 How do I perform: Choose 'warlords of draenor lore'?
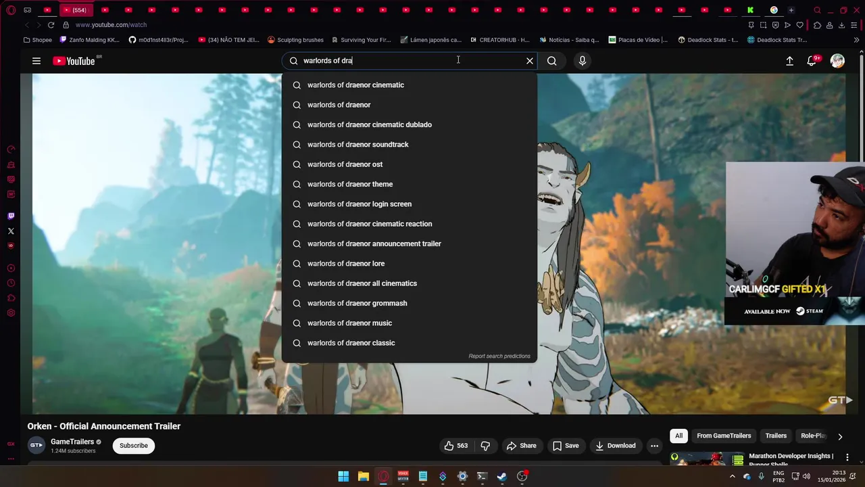409,264
